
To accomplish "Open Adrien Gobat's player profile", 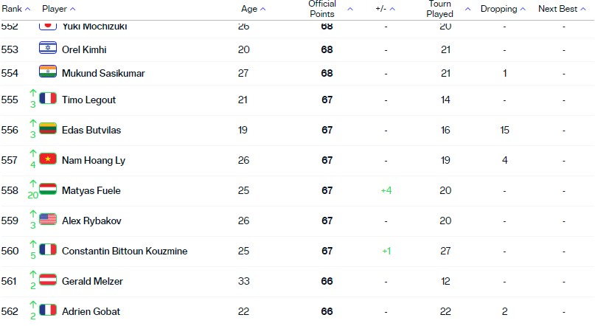I will point(91,311).
